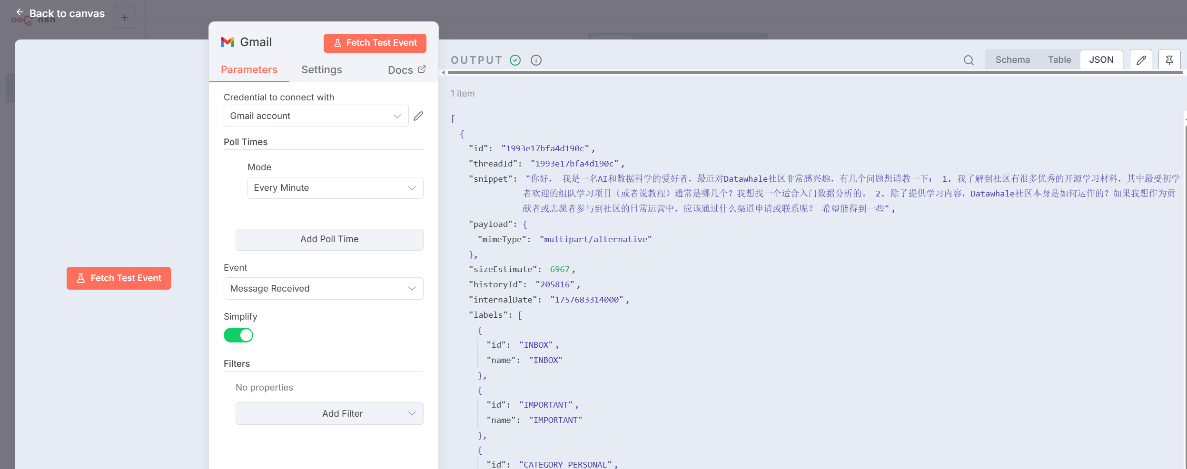Screen dimensions: 1187x469
Task: Click the Gmail logo icon
Action: click(228, 42)
